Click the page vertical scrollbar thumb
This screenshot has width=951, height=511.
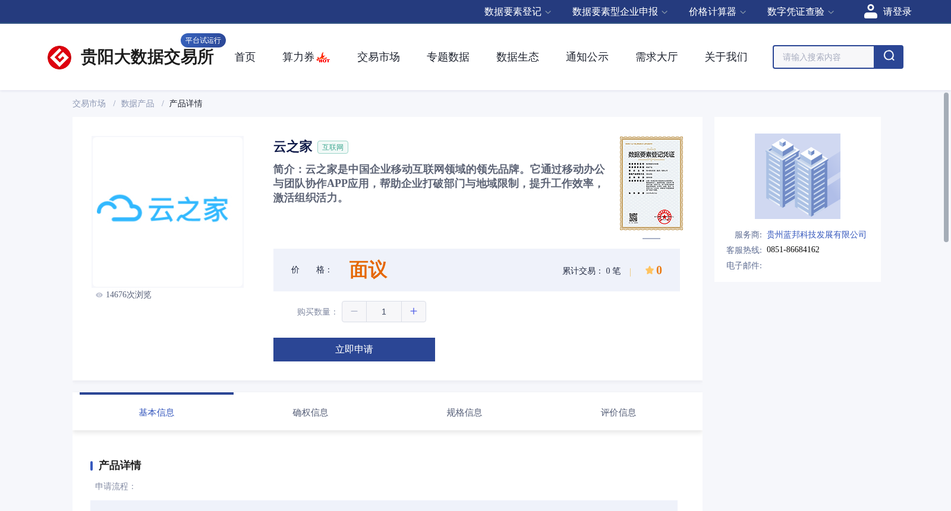click(946, 167)
